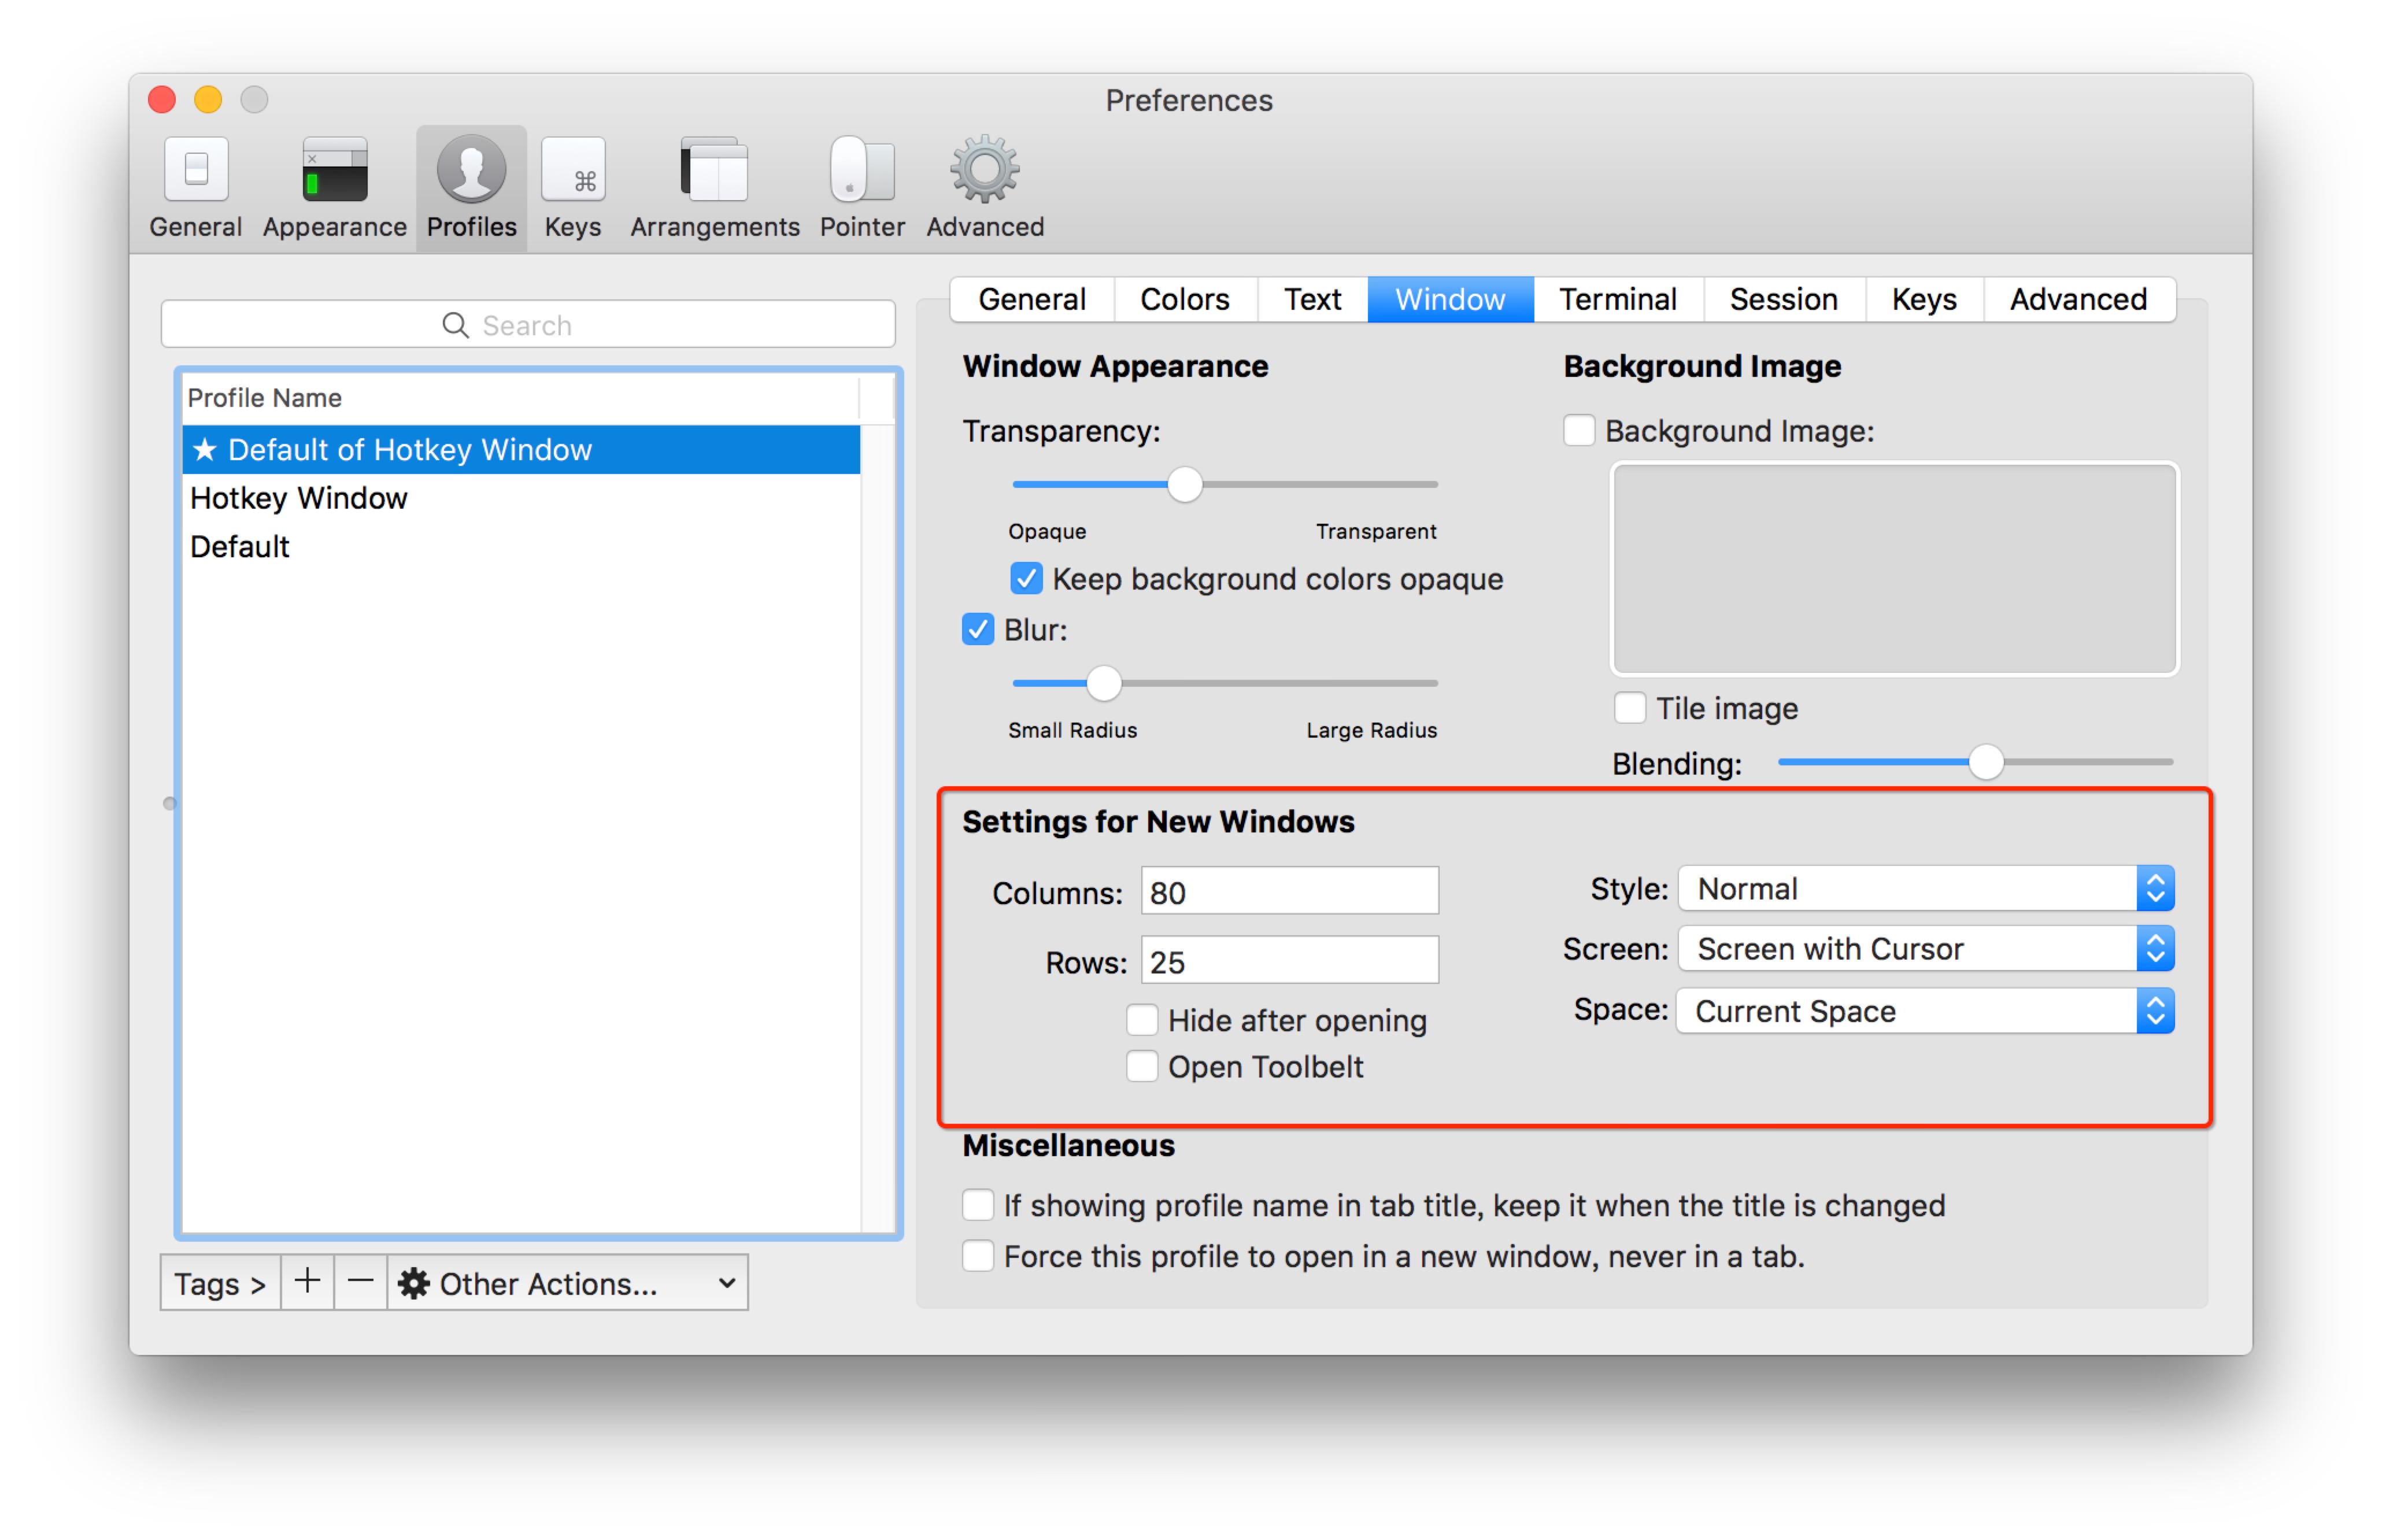Expand the Screen with Cursor dropdown

(1924, 949)
